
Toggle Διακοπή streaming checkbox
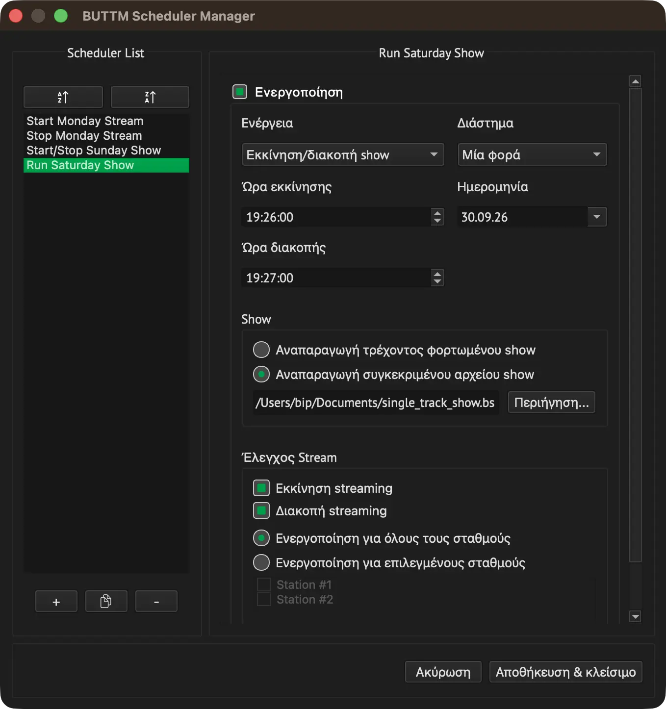pos(261,510)
